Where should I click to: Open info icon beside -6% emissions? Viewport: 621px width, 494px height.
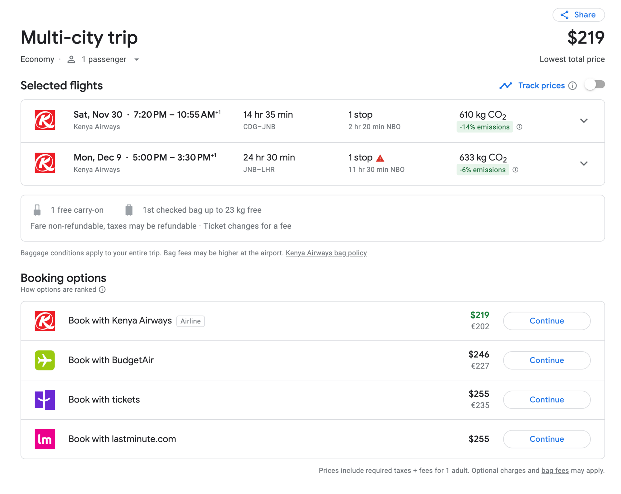click(516, 170)
